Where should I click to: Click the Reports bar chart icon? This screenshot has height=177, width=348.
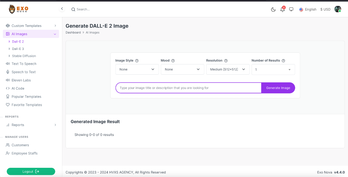[x=8, y=125]
